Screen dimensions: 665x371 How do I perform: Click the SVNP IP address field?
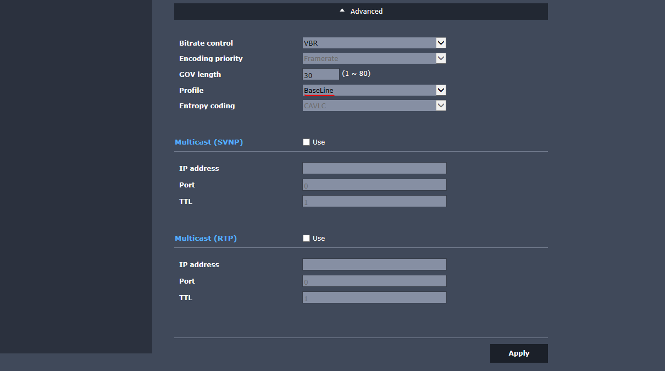[374, 168]
